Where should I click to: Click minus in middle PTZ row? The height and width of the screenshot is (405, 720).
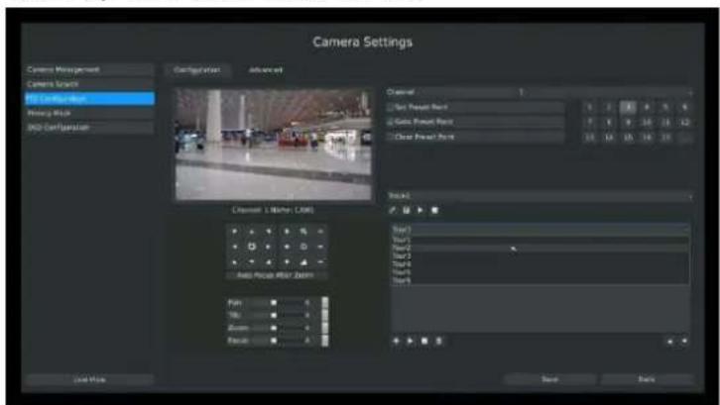tap(320, 247)
